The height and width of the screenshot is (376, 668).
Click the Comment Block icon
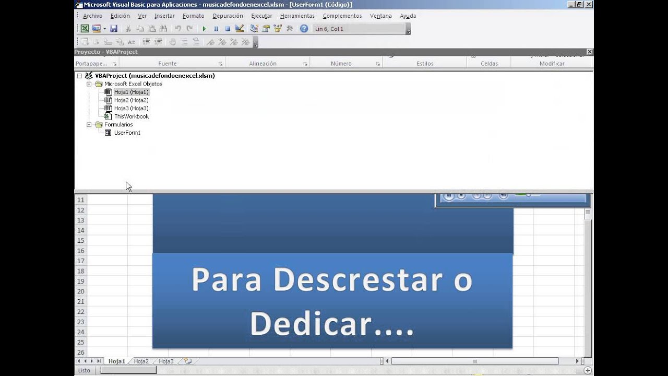tap(184, 42)
